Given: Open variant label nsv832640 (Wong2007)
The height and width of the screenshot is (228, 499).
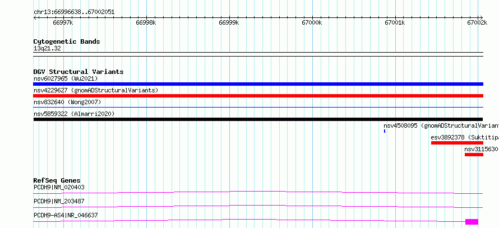Looking at the screenshot, I should click(x=67, y=102).
